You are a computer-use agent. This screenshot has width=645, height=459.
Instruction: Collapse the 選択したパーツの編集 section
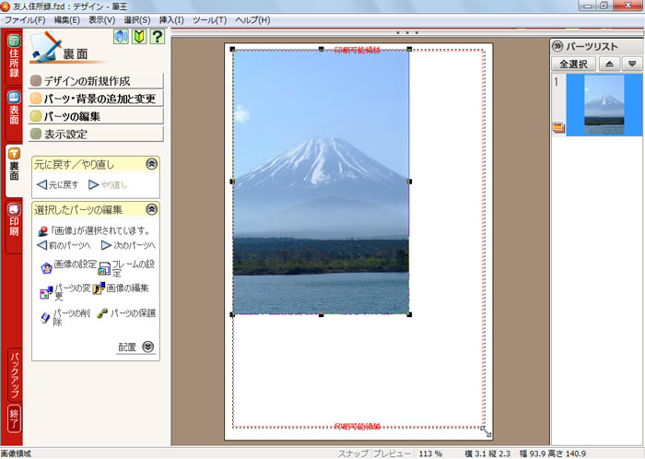pos(151,209)
